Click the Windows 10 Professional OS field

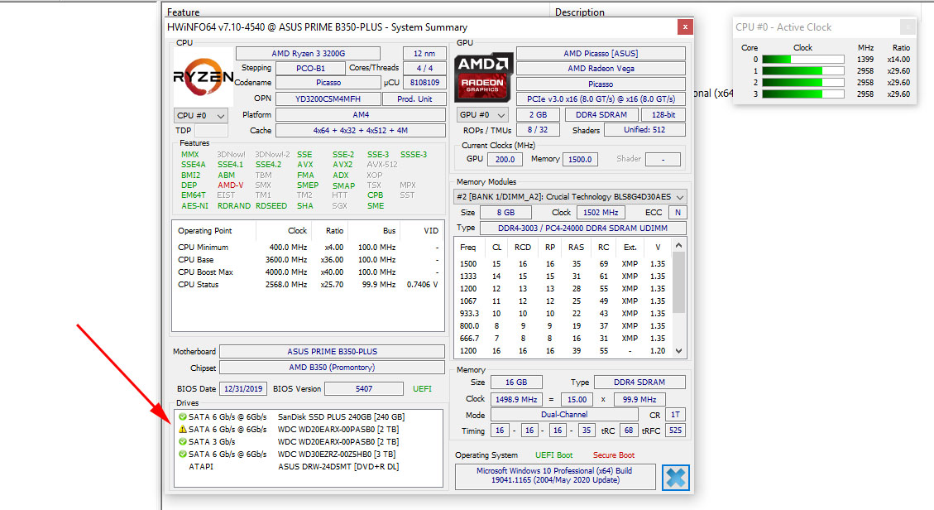pyautogui.click(x=555, y=475)
